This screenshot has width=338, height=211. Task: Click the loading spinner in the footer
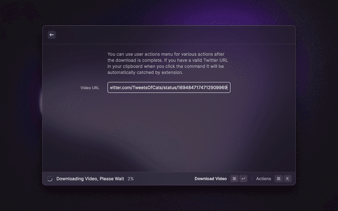50,179
